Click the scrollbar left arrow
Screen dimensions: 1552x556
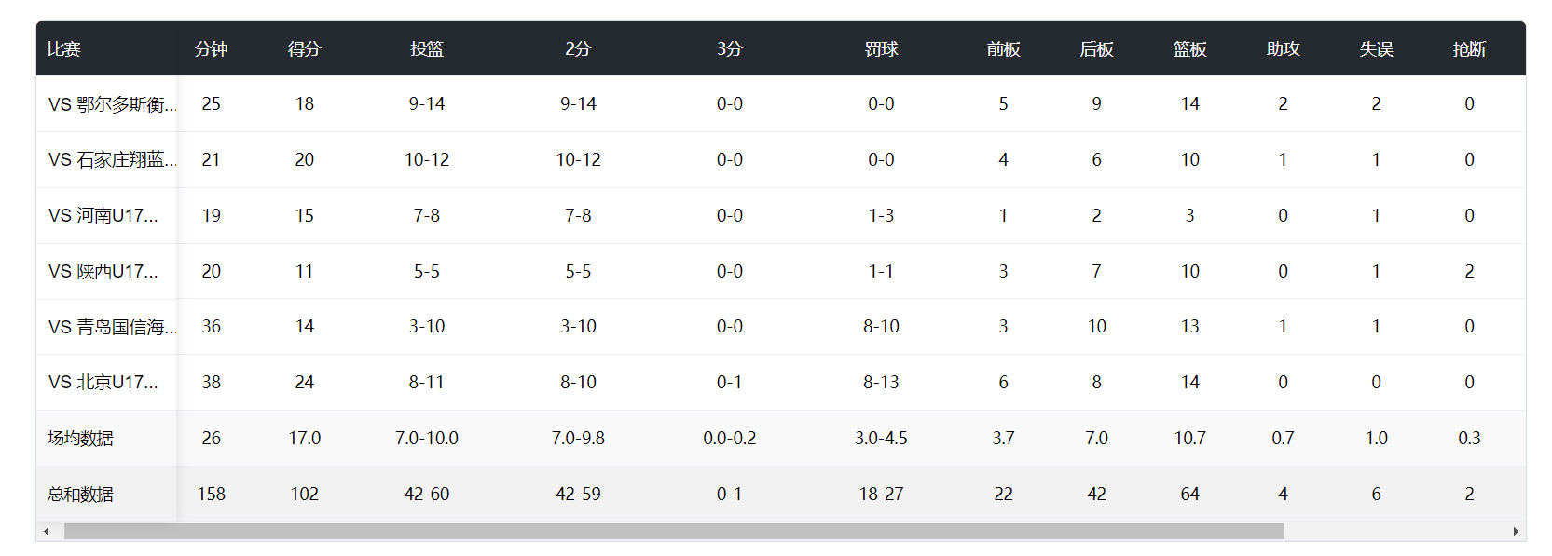[46, 531]
